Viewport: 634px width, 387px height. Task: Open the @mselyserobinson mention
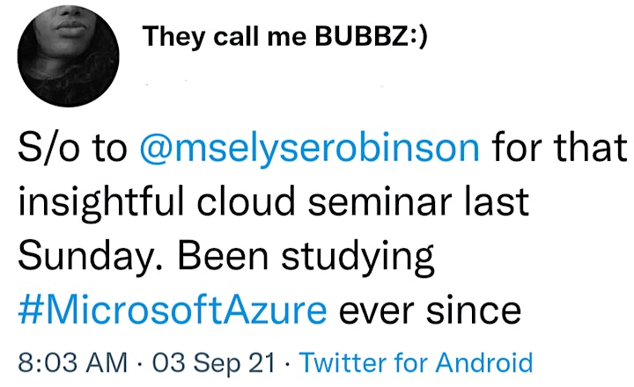[x=310, y=149]
